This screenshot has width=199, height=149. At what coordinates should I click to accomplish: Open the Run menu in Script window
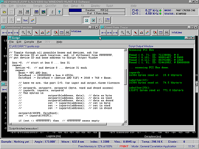[39, 42]
